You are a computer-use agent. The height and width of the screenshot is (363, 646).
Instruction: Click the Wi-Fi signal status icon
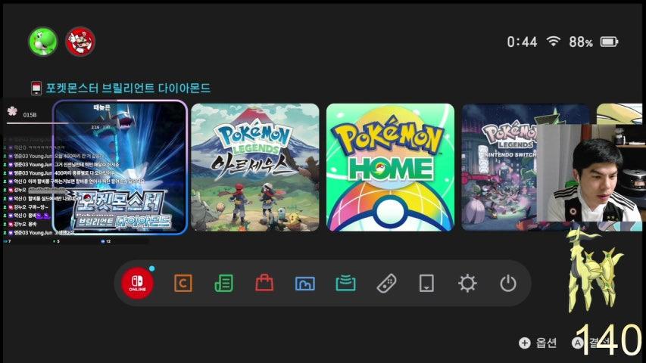point(554,41)
